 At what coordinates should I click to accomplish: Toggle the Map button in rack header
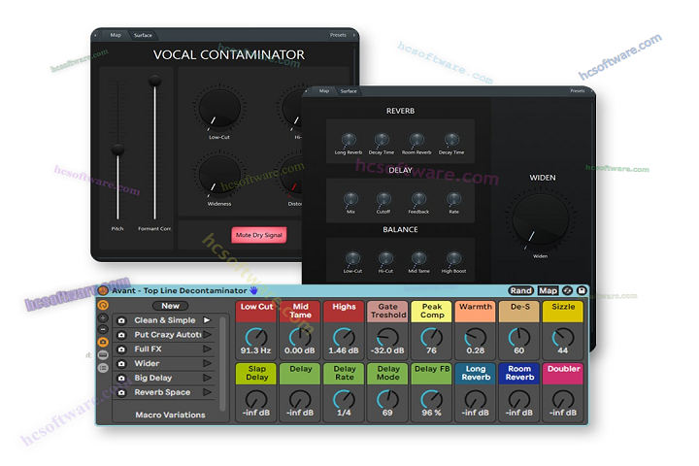pyautogui.click(x=548, y=290)
